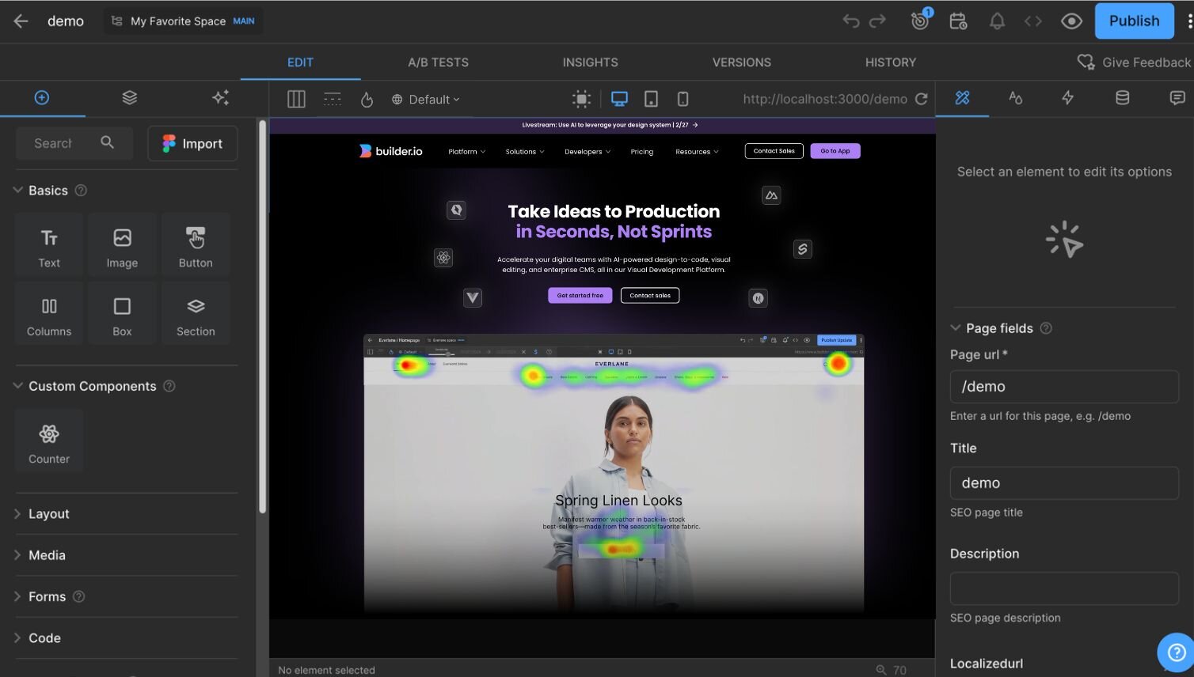Open the code view brackets icon
Image resolution: width=1194 pixels, height=677 pixels.
coord(1033,21)
